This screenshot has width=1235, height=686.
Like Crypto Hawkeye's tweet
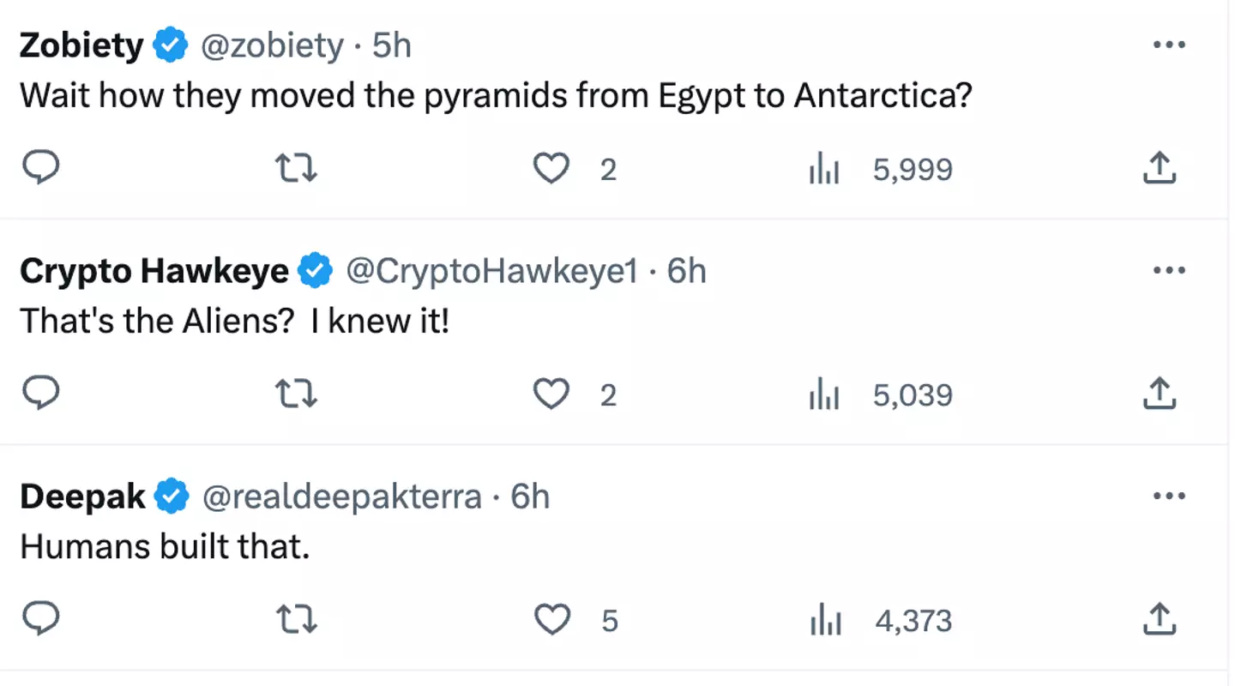[551, 394]
